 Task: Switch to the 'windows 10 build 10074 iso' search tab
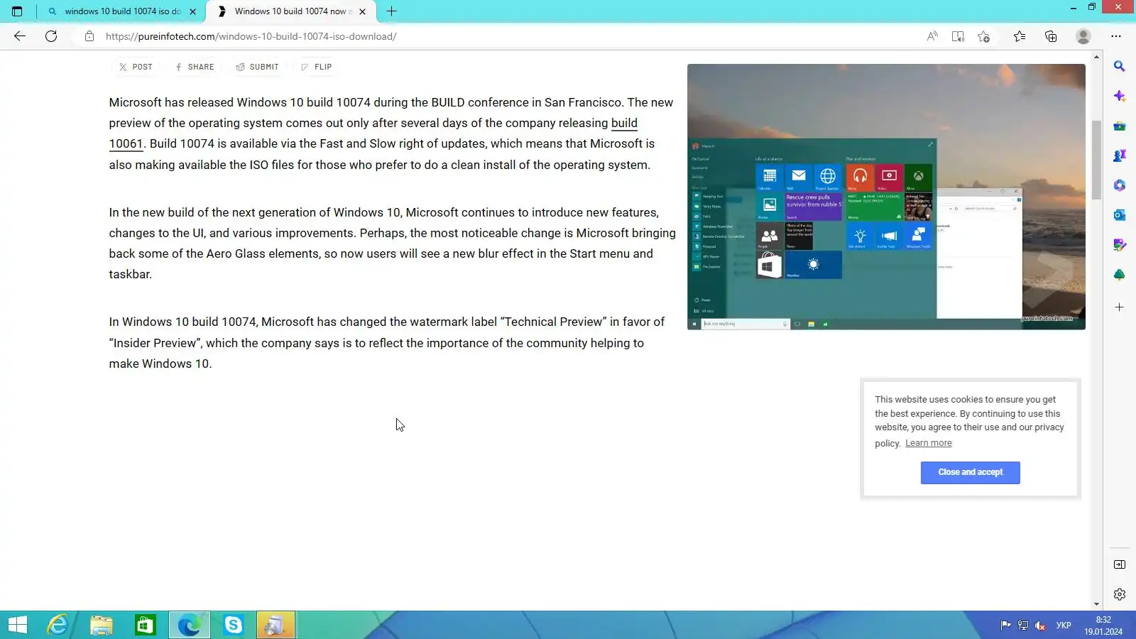pyautogui.click(x=121, y=11)
